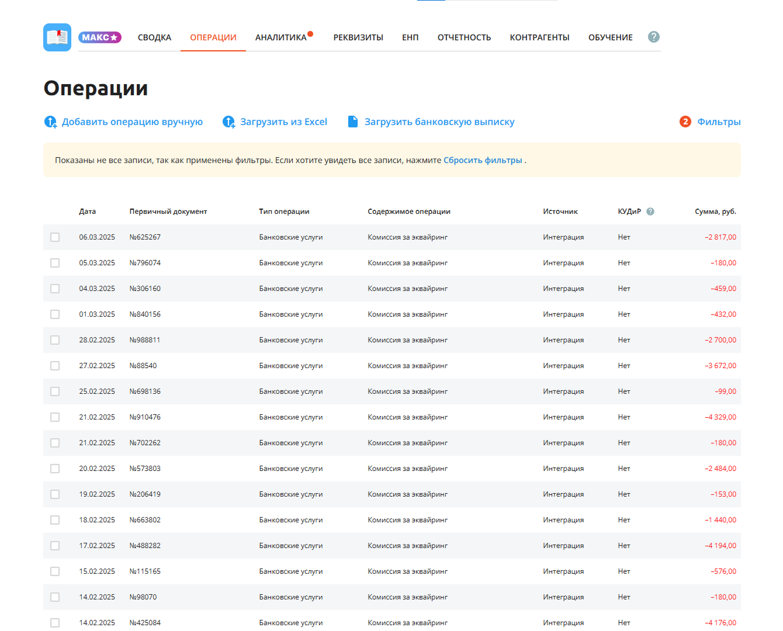Screen dimensions: 783x631
Task: Go to the Отчетность tab
Action: coord(464,37)
